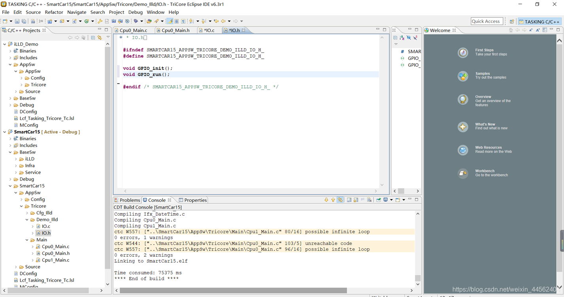Image resolution: width=564 pixels, height=297 pixels.
Task: Click fold marker beside IO.h header comment
Action: click(x=121, y=38)
